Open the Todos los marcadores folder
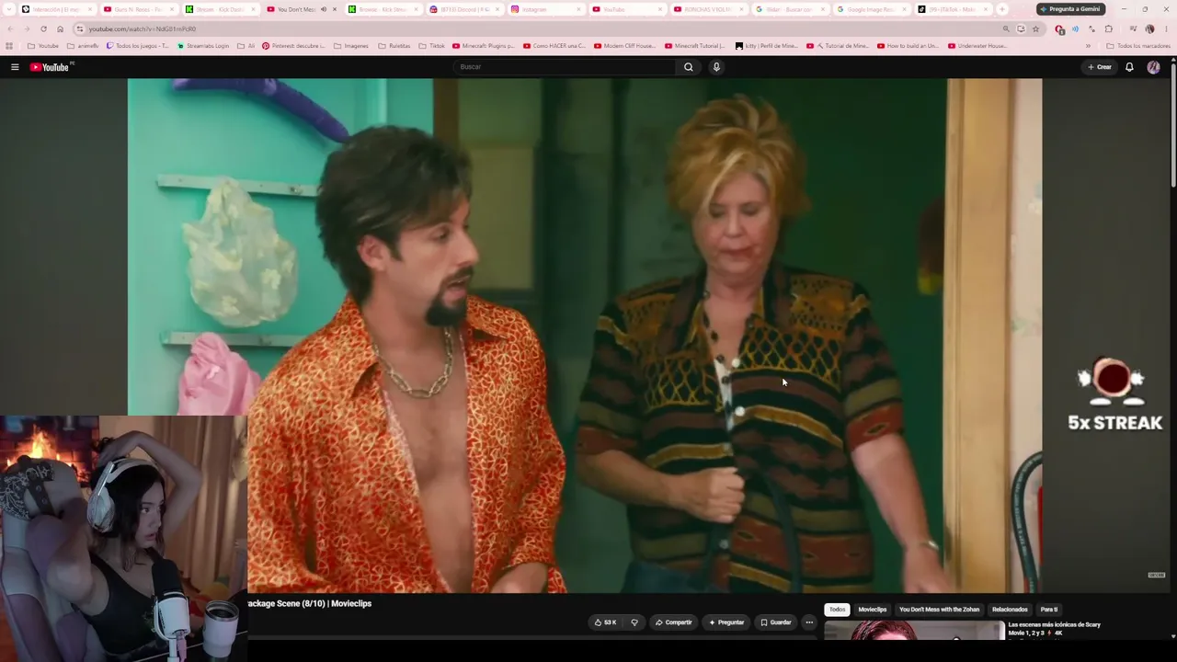This screenshot has width=1177, height=662. point(1138,46)
